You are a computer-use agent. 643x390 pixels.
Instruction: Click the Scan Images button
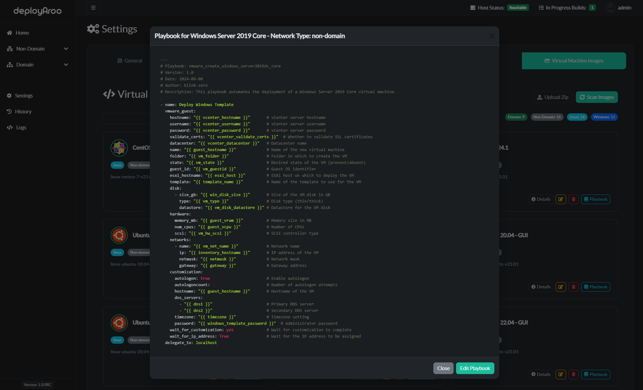click(597, 97)
